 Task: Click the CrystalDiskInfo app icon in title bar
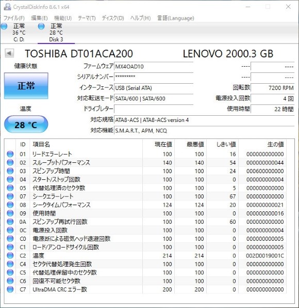(x=7, y=7)
